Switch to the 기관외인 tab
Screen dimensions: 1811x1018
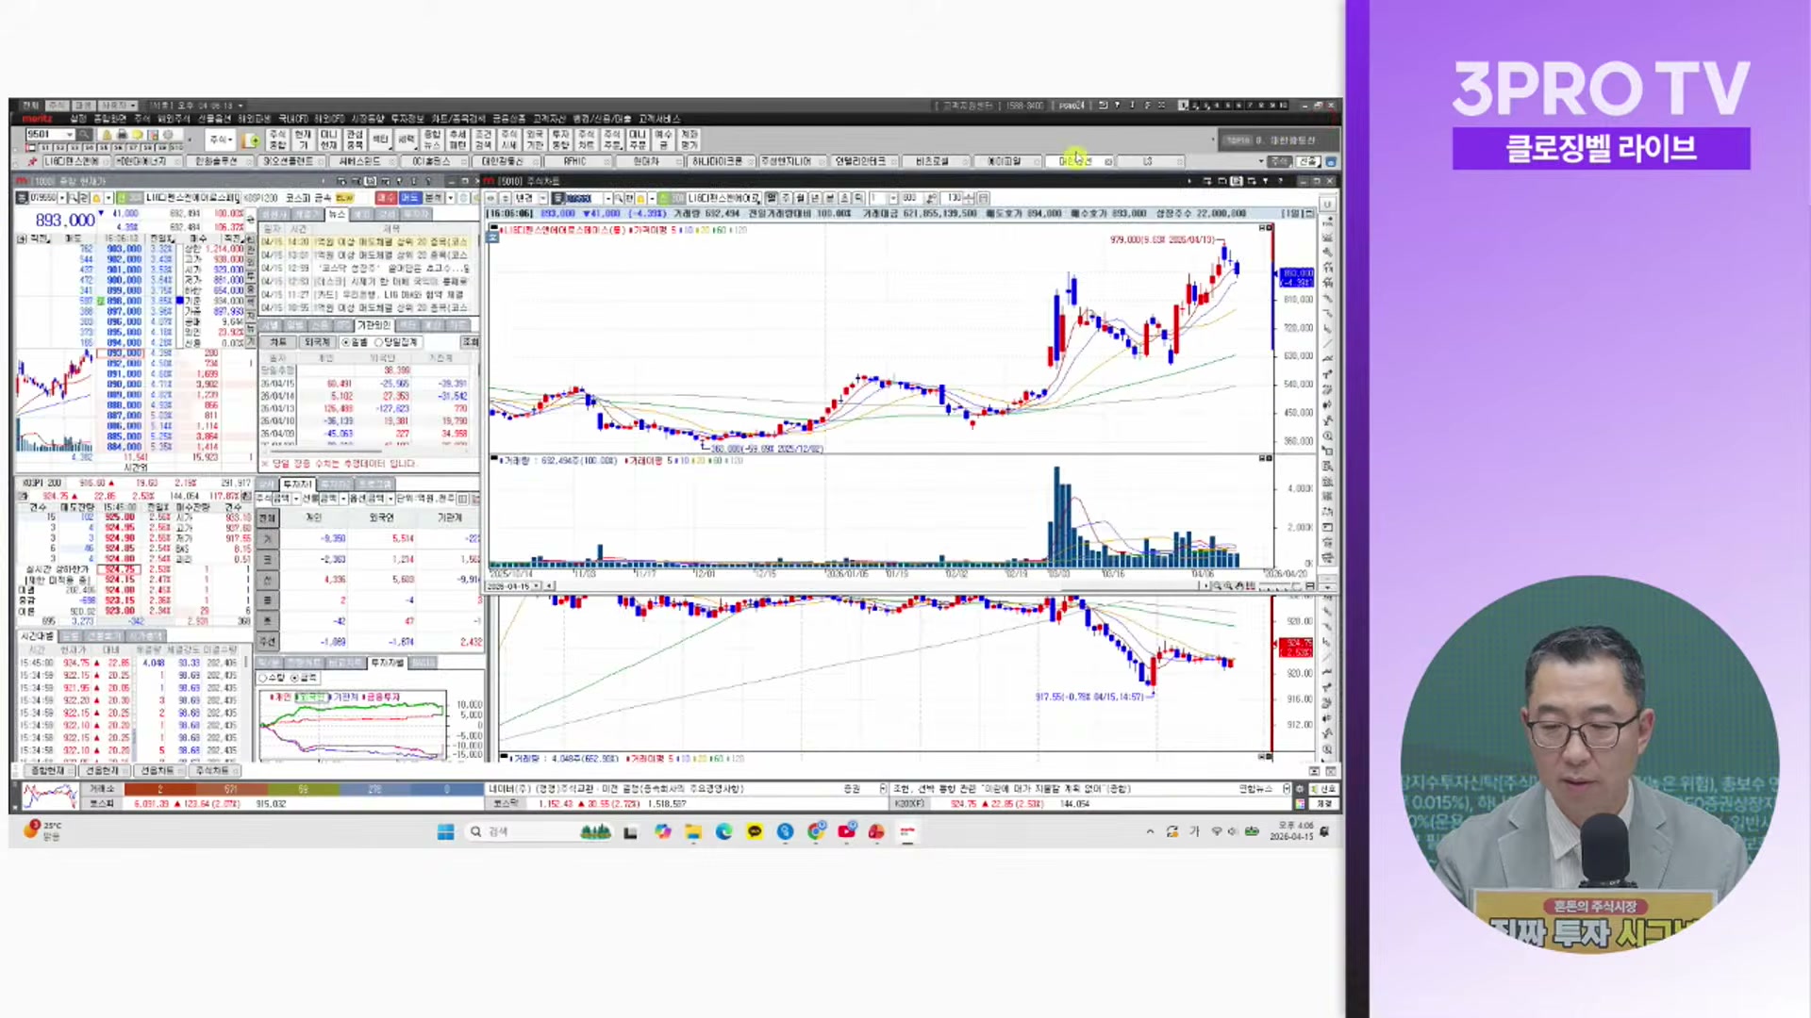click(x=375, y=326)
